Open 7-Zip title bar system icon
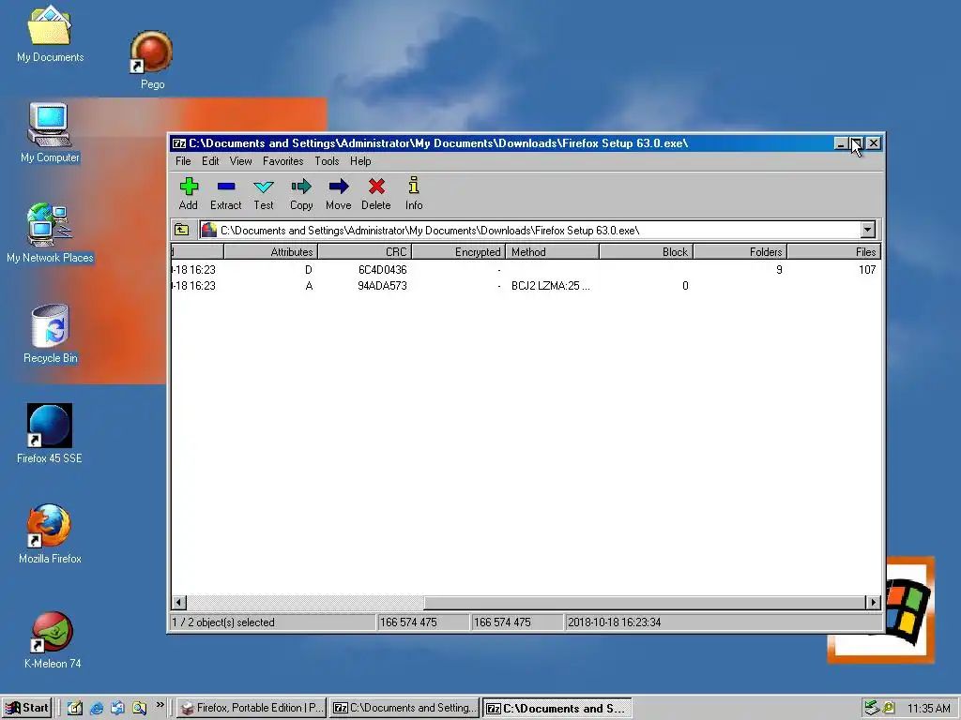Screen dimensions: 961x720 (x=179, y=143)
